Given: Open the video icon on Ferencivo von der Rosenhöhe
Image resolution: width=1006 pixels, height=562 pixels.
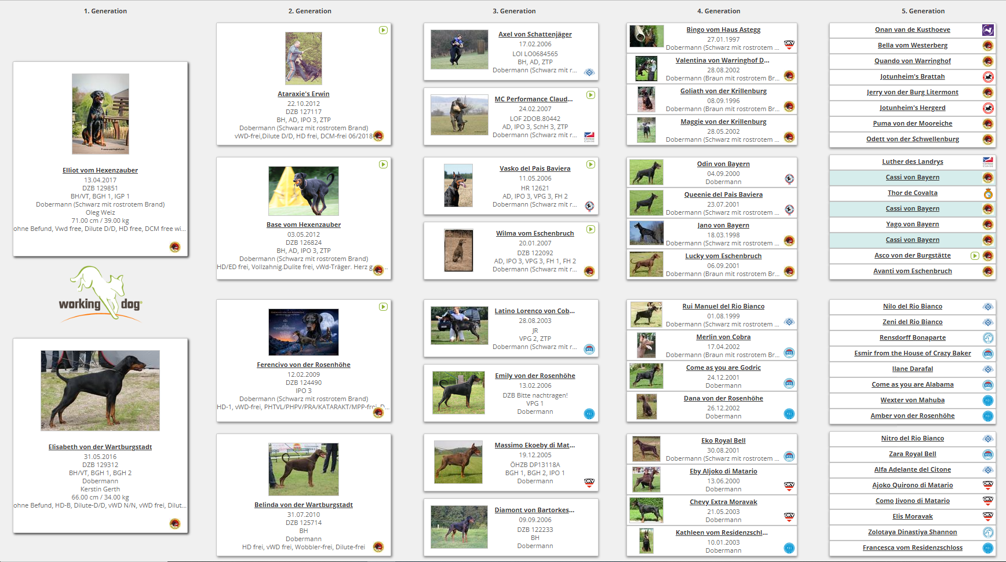Looking at the screenshot, I should tap(383, 307).
